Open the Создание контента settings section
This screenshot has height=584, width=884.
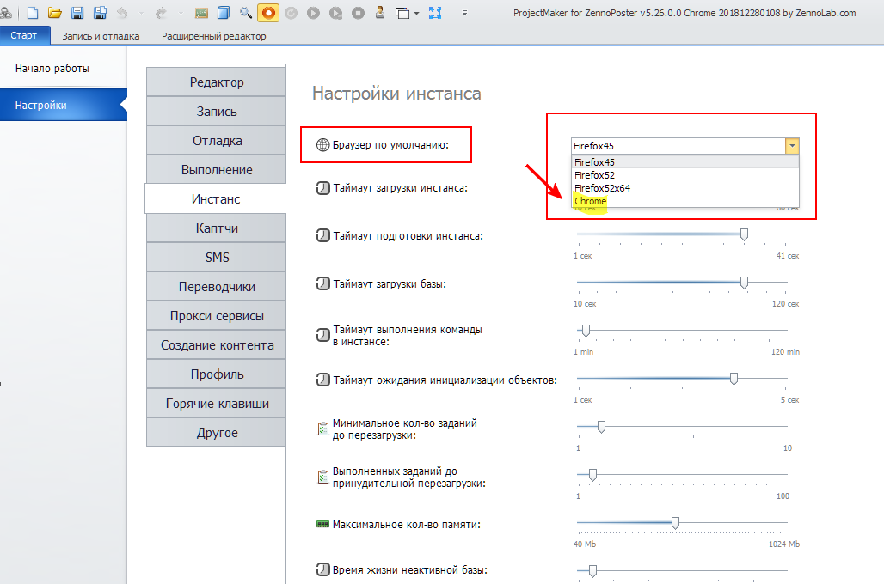click(x=217, y=345)
